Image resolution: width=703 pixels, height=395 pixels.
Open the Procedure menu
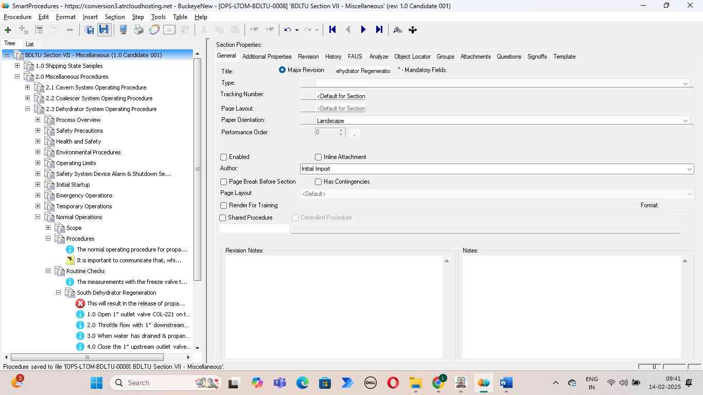(x=17, y=17)
